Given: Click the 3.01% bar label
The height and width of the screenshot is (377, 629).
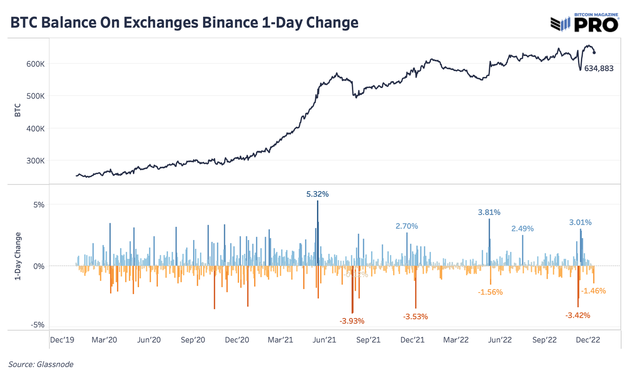Looking at the screenshot, I should 580,222.
